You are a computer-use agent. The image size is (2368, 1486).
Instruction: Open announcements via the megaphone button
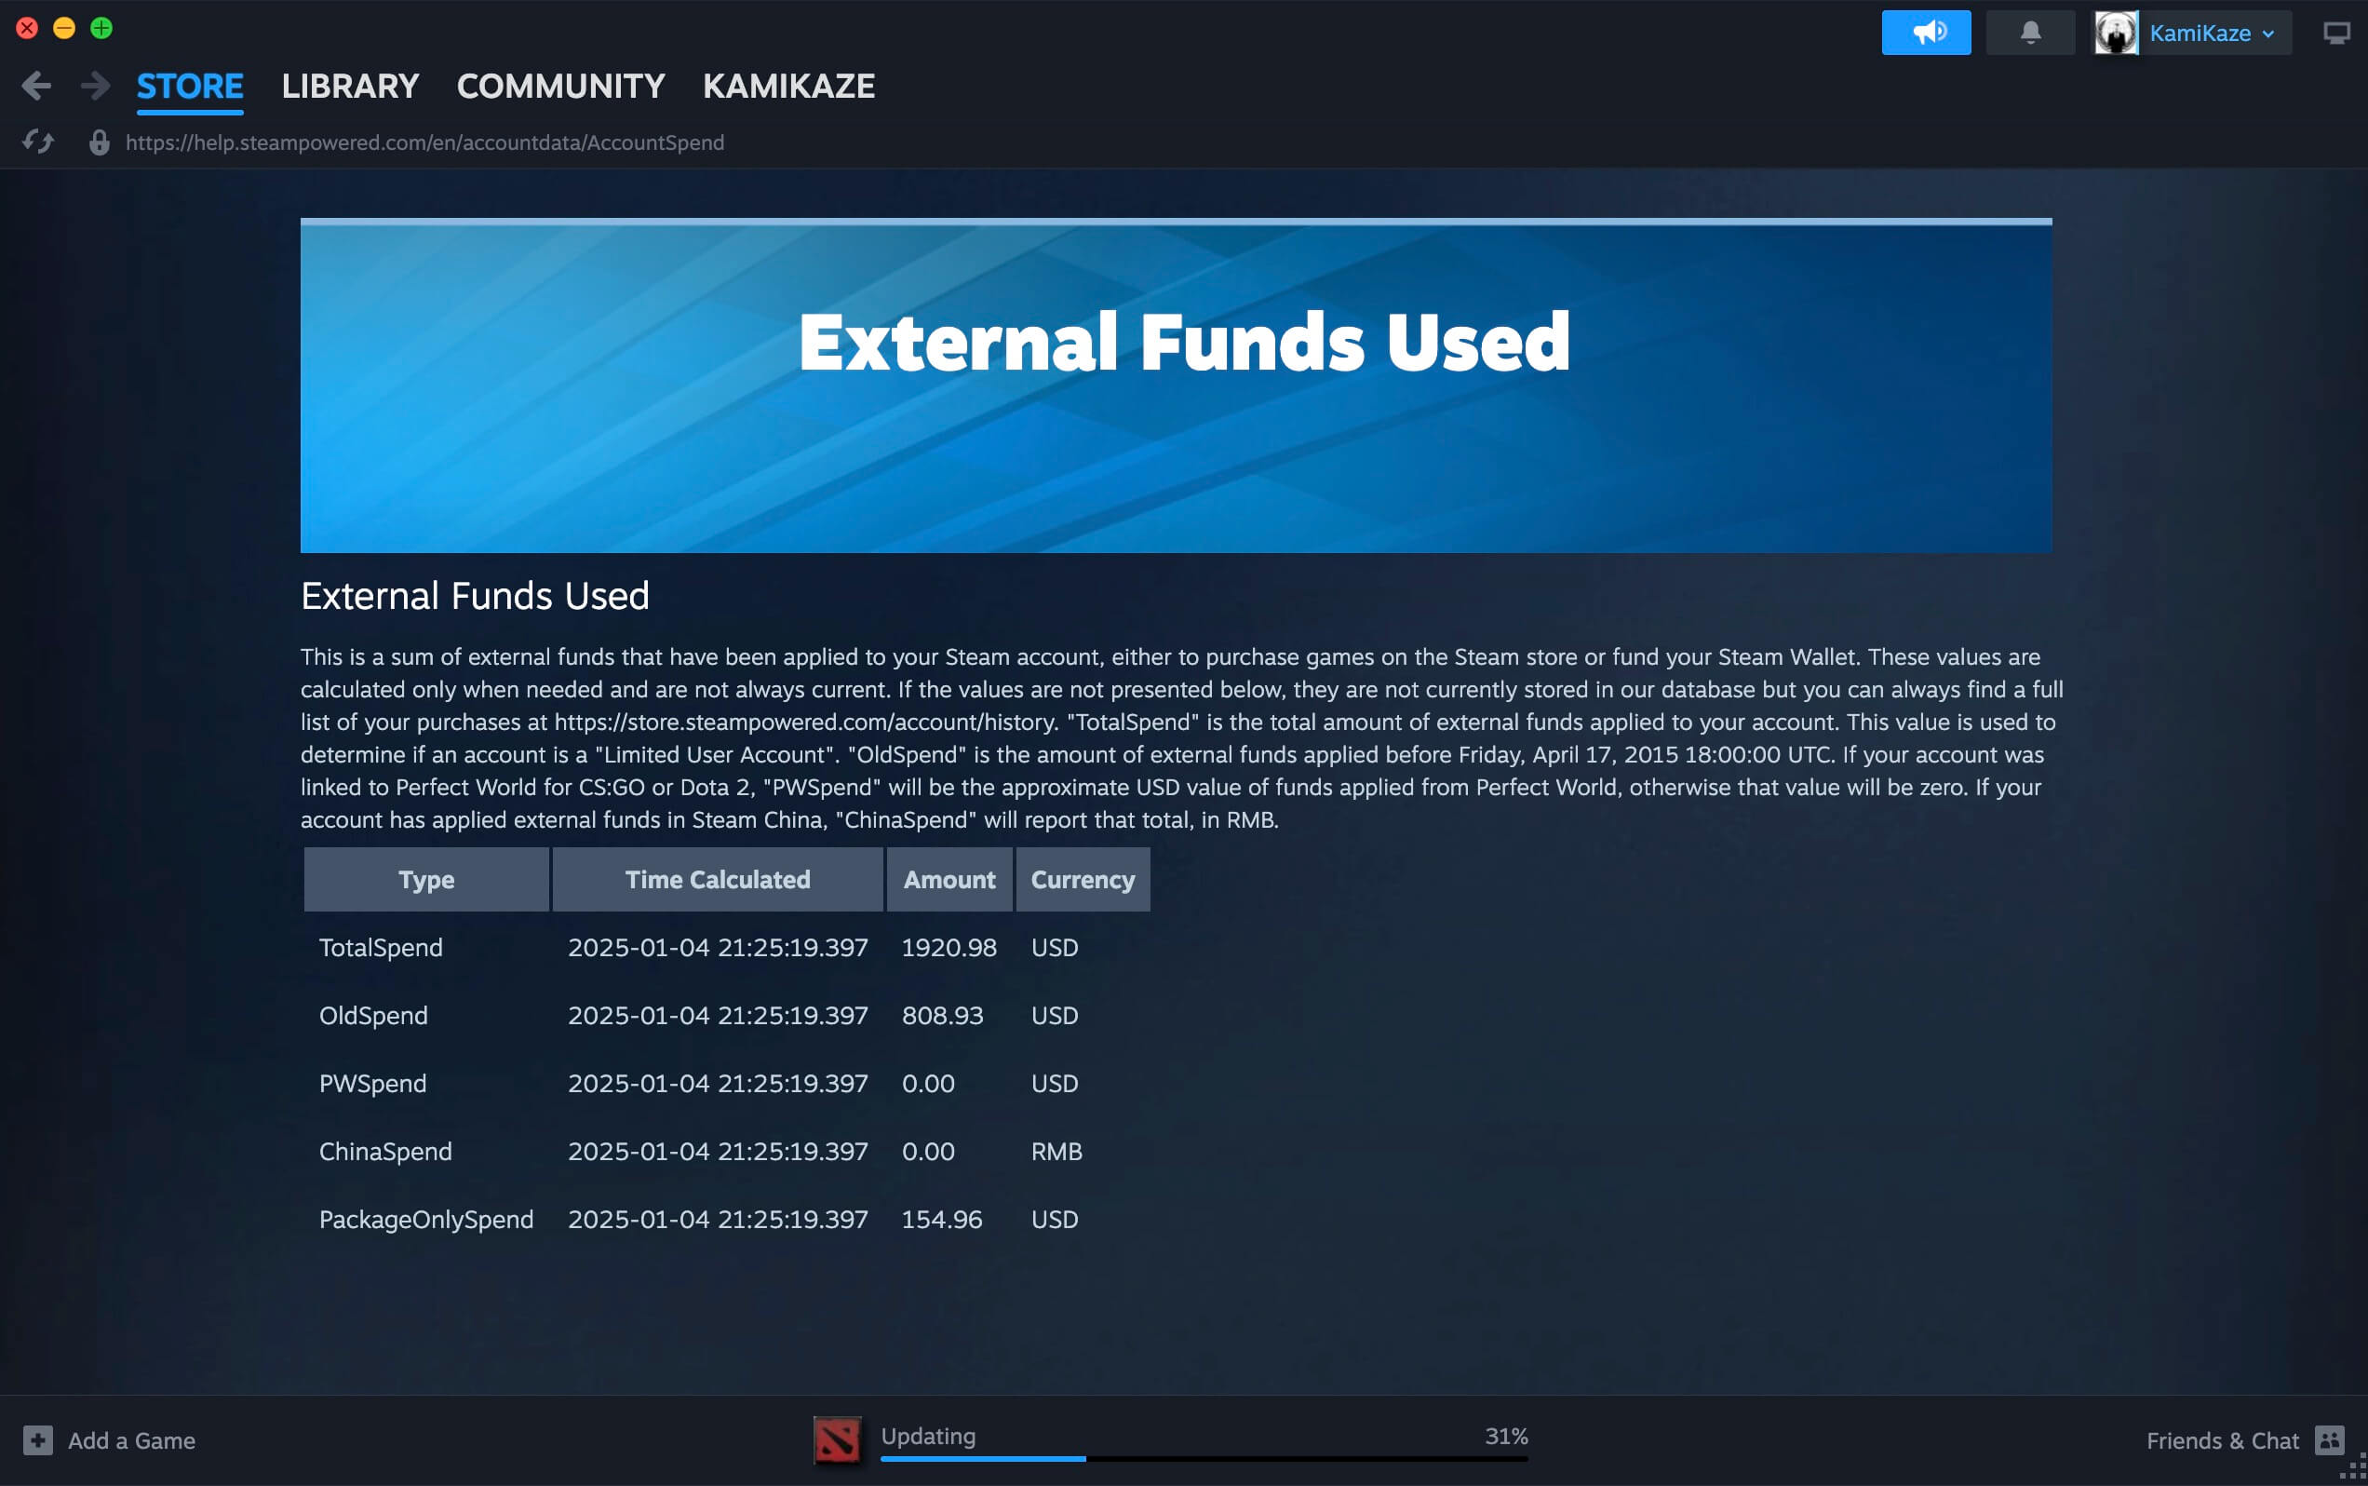click(1926, 33)
